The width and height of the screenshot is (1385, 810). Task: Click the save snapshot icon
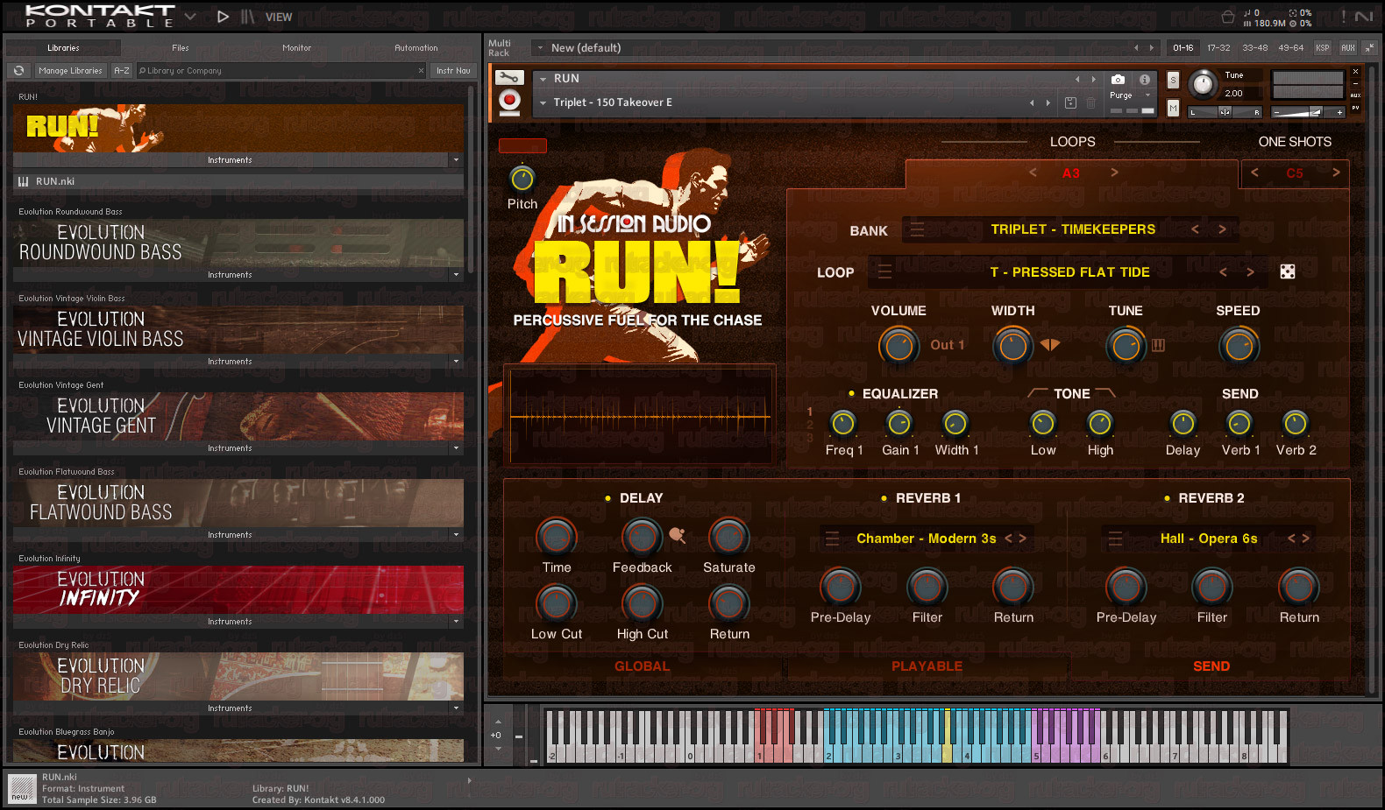[x=1070, y=102]
